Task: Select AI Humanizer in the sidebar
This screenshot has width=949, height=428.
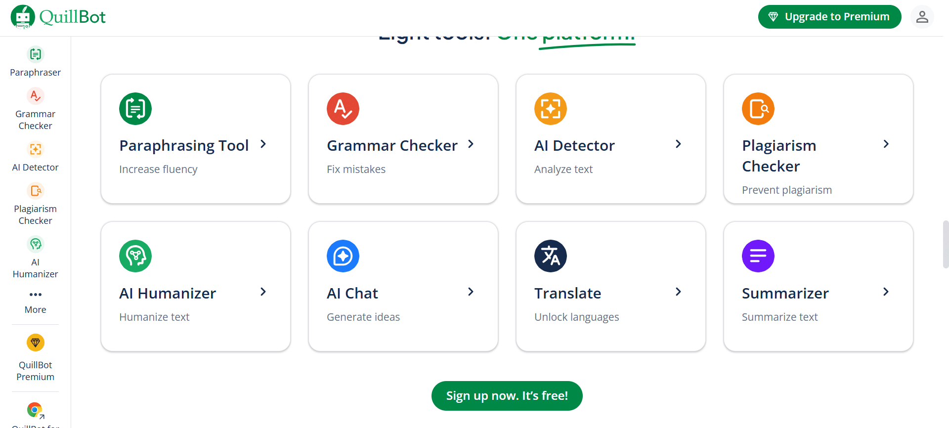Action: pyautogui.click(x=35, y=244)
